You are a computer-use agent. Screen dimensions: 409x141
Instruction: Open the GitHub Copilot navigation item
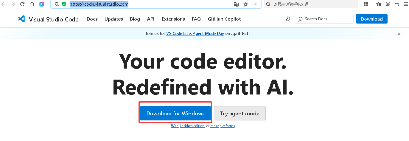(224, 19)
